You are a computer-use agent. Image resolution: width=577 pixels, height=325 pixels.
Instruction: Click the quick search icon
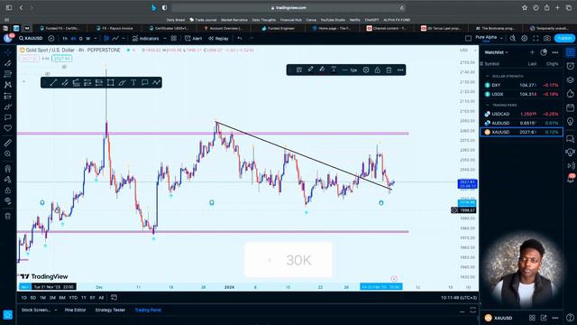513,38
